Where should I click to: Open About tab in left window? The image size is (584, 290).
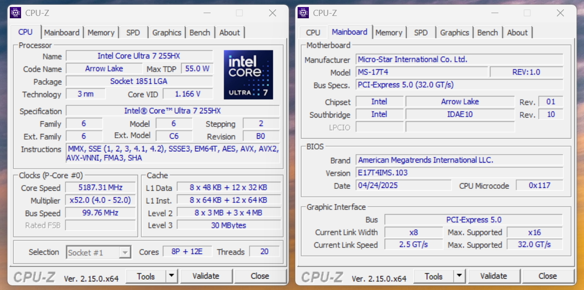[230, 33]
